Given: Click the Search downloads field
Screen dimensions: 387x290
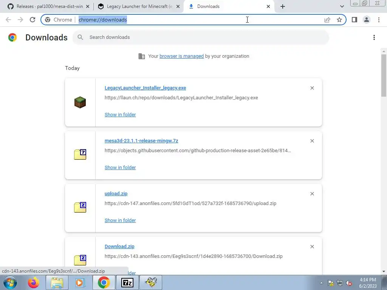Looking at the screenshot, I should click(x=201, y=37).
